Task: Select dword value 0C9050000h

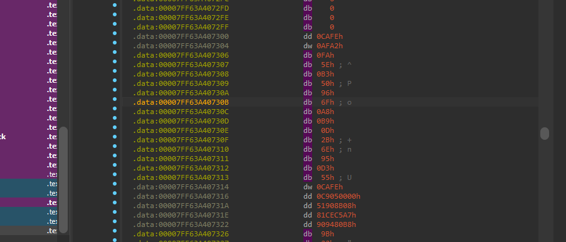Action: pyautogui.click(x=338, y=196)
